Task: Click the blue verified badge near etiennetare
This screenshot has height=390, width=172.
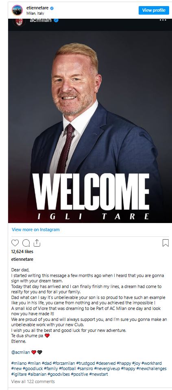Action: tap(52, 8)
